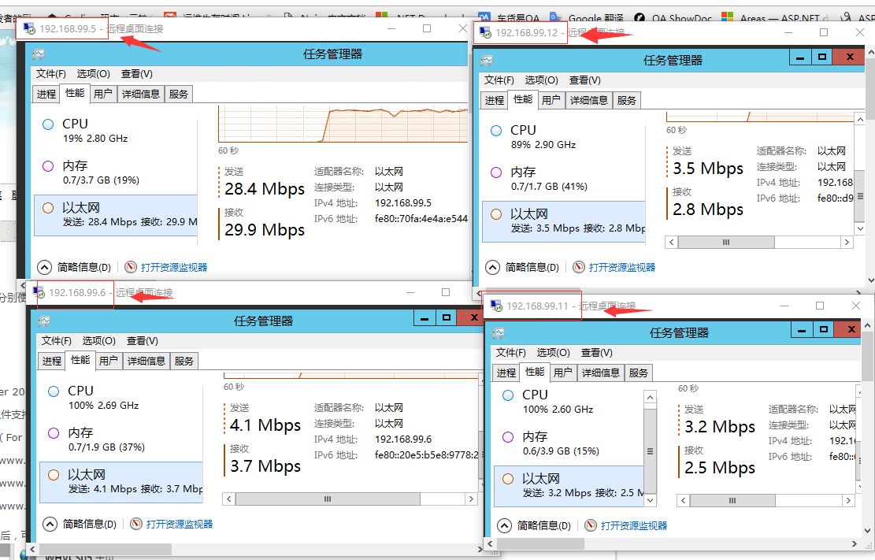Screen dimensions: 875x560
Task: Click the Task Manager title icon in the 192.168.99.6 window
Action: pos(44,321)
